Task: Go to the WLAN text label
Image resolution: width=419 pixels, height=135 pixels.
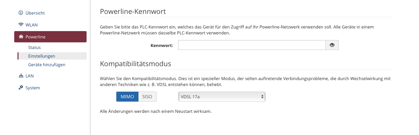Action: (x=31, y=25)
